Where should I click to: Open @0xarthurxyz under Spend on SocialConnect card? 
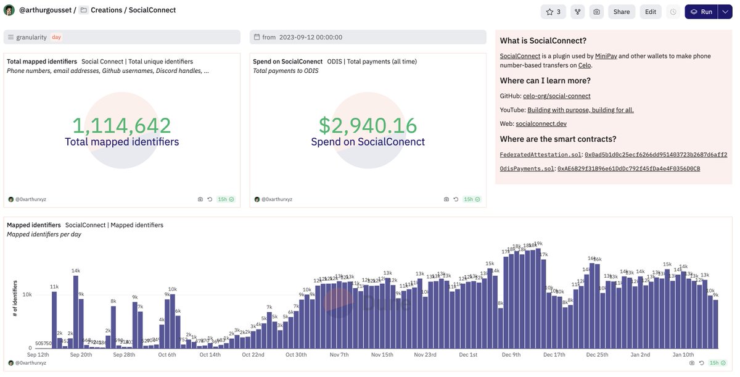pyautogui.click(x=276, y=199)
